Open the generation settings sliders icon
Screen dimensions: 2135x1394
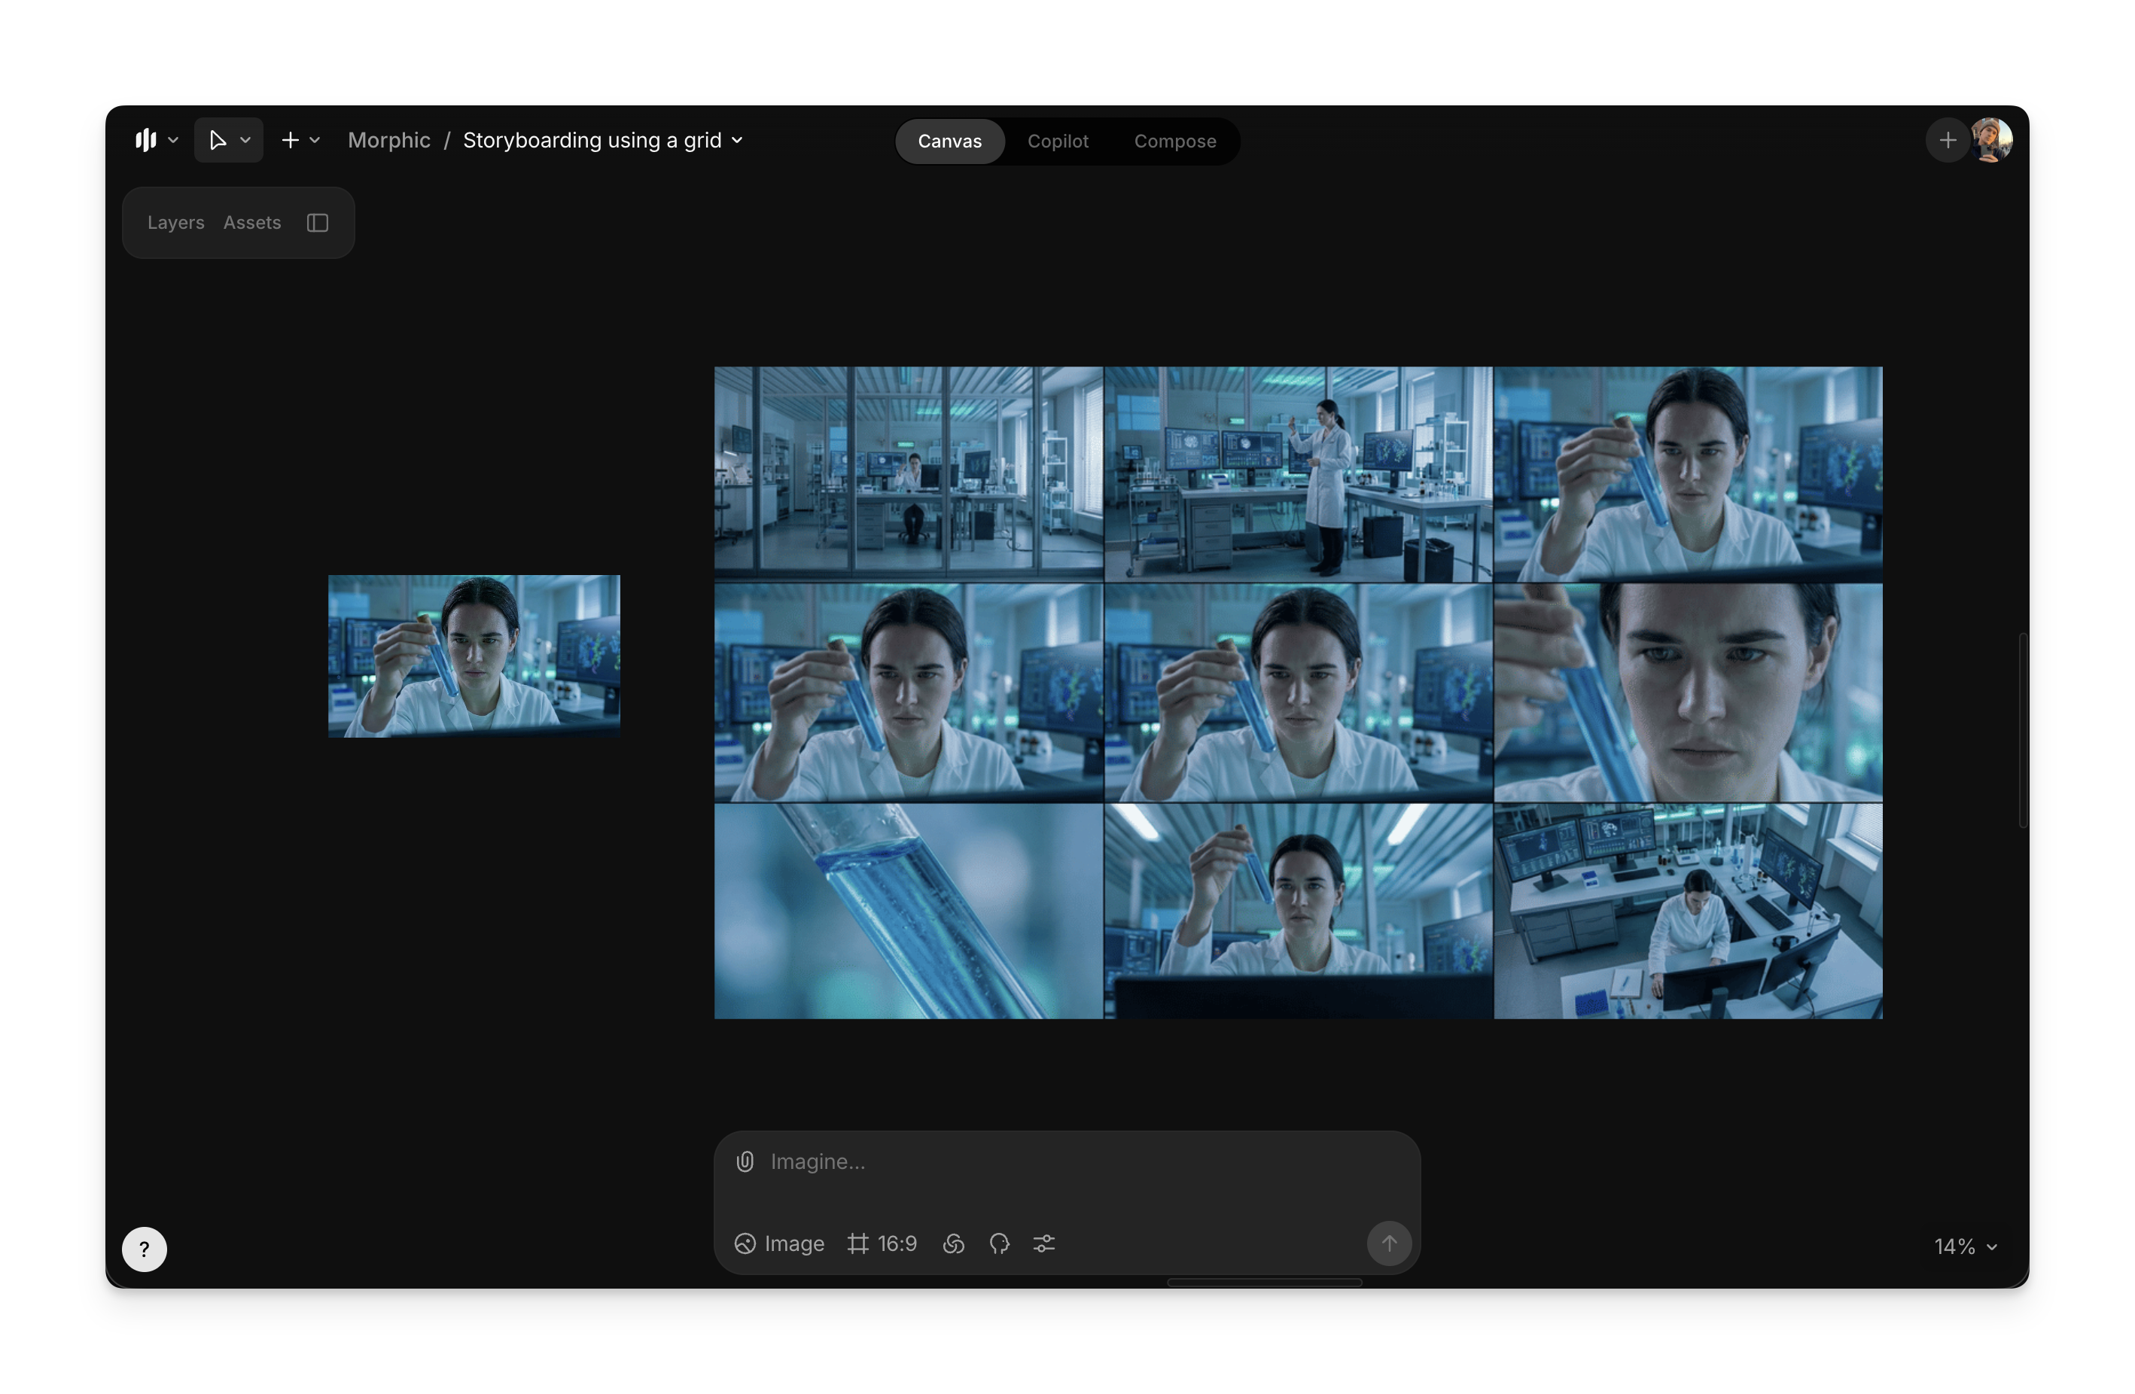coord(1044,1243)
